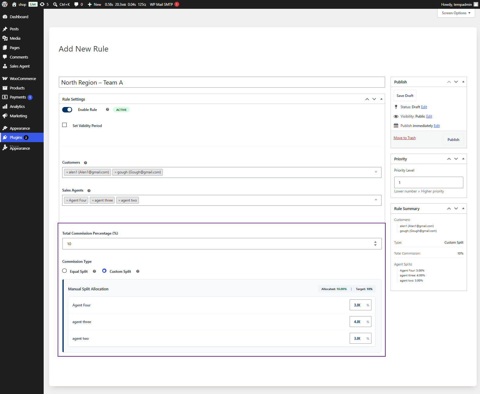Click the WP Mail SMTP red alert icon
The width and height of the screenshot is (480, 394).
pyautogui.click(x=177, y=4)
